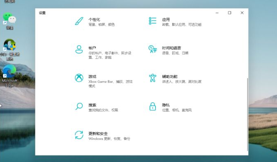Maximize the 设置 window

pos(229,13)
